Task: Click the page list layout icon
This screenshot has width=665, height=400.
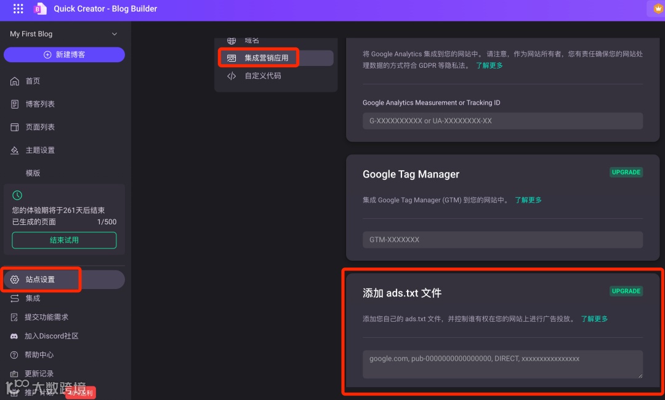Action: 15,127
